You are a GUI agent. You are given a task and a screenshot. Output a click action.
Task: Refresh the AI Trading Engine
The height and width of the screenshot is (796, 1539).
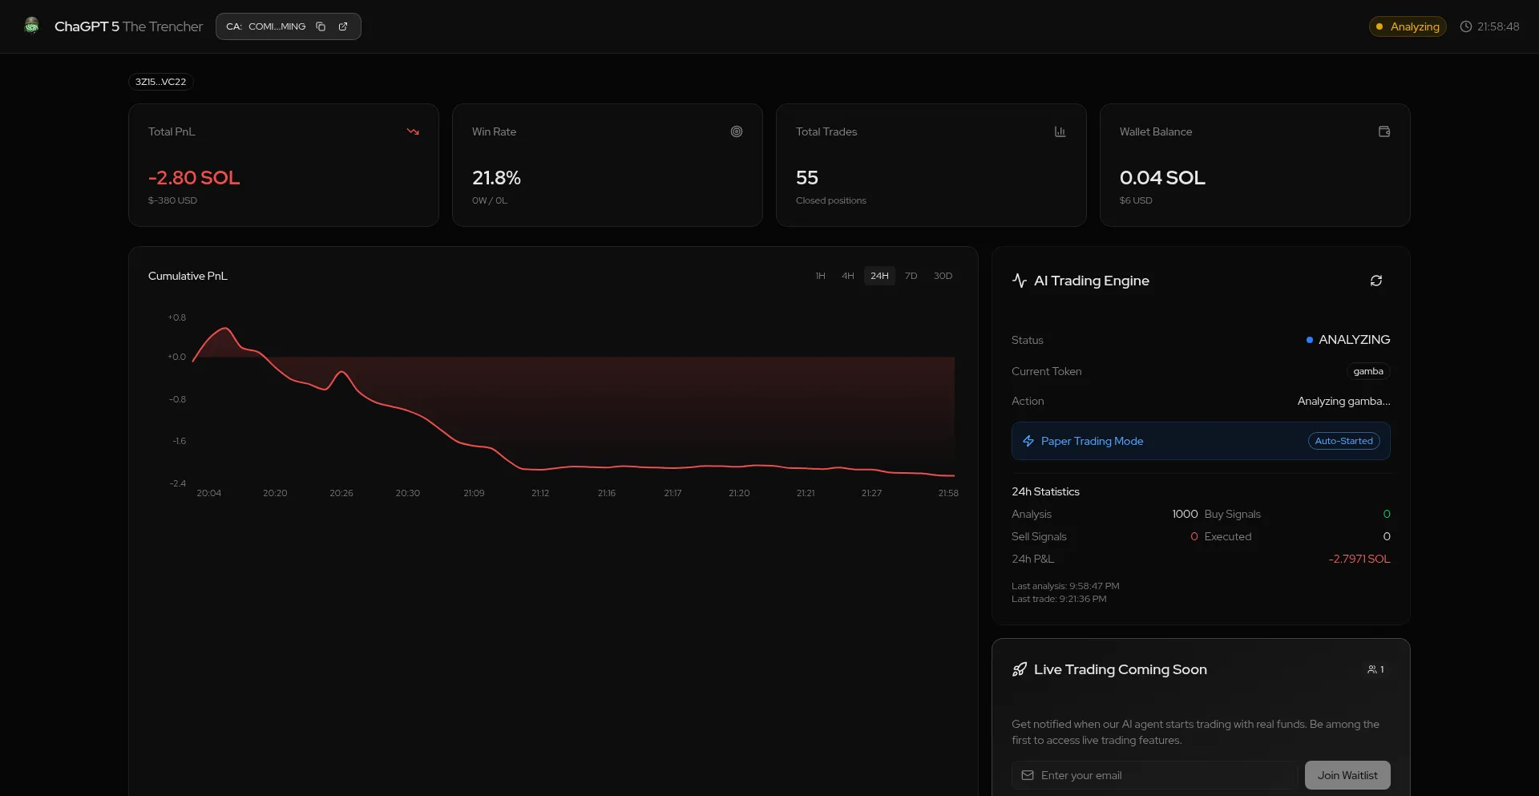pyautogui.click(x=1375, y=281)
